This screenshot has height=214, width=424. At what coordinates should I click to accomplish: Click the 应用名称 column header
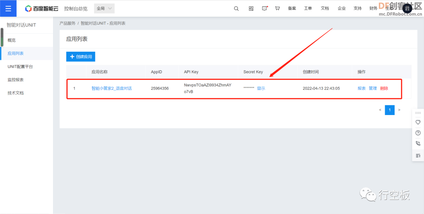pos(99,72)
